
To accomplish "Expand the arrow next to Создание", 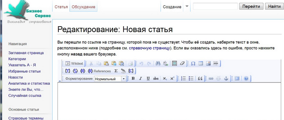I will (187, 6).
